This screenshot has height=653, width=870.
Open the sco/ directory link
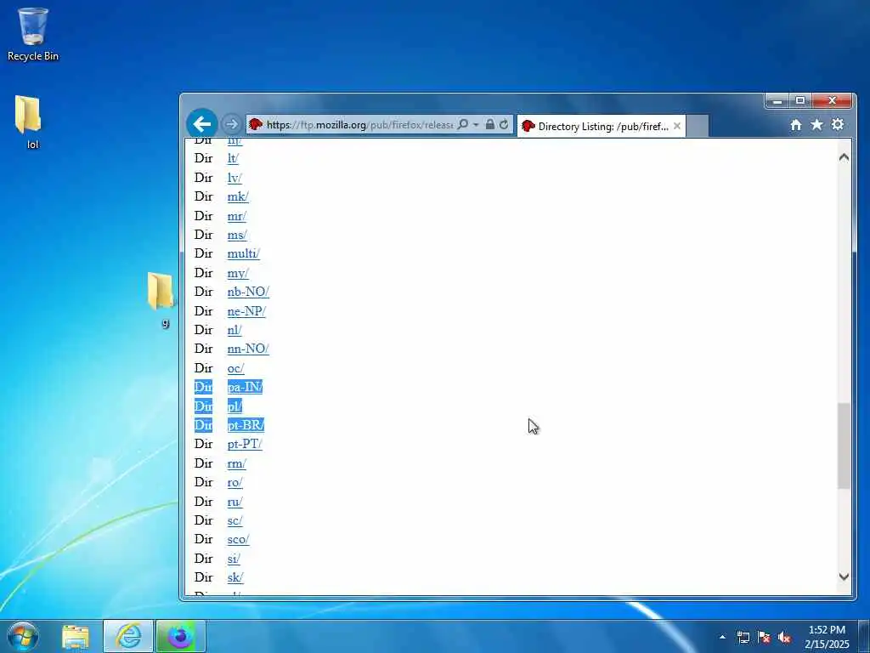238,540
